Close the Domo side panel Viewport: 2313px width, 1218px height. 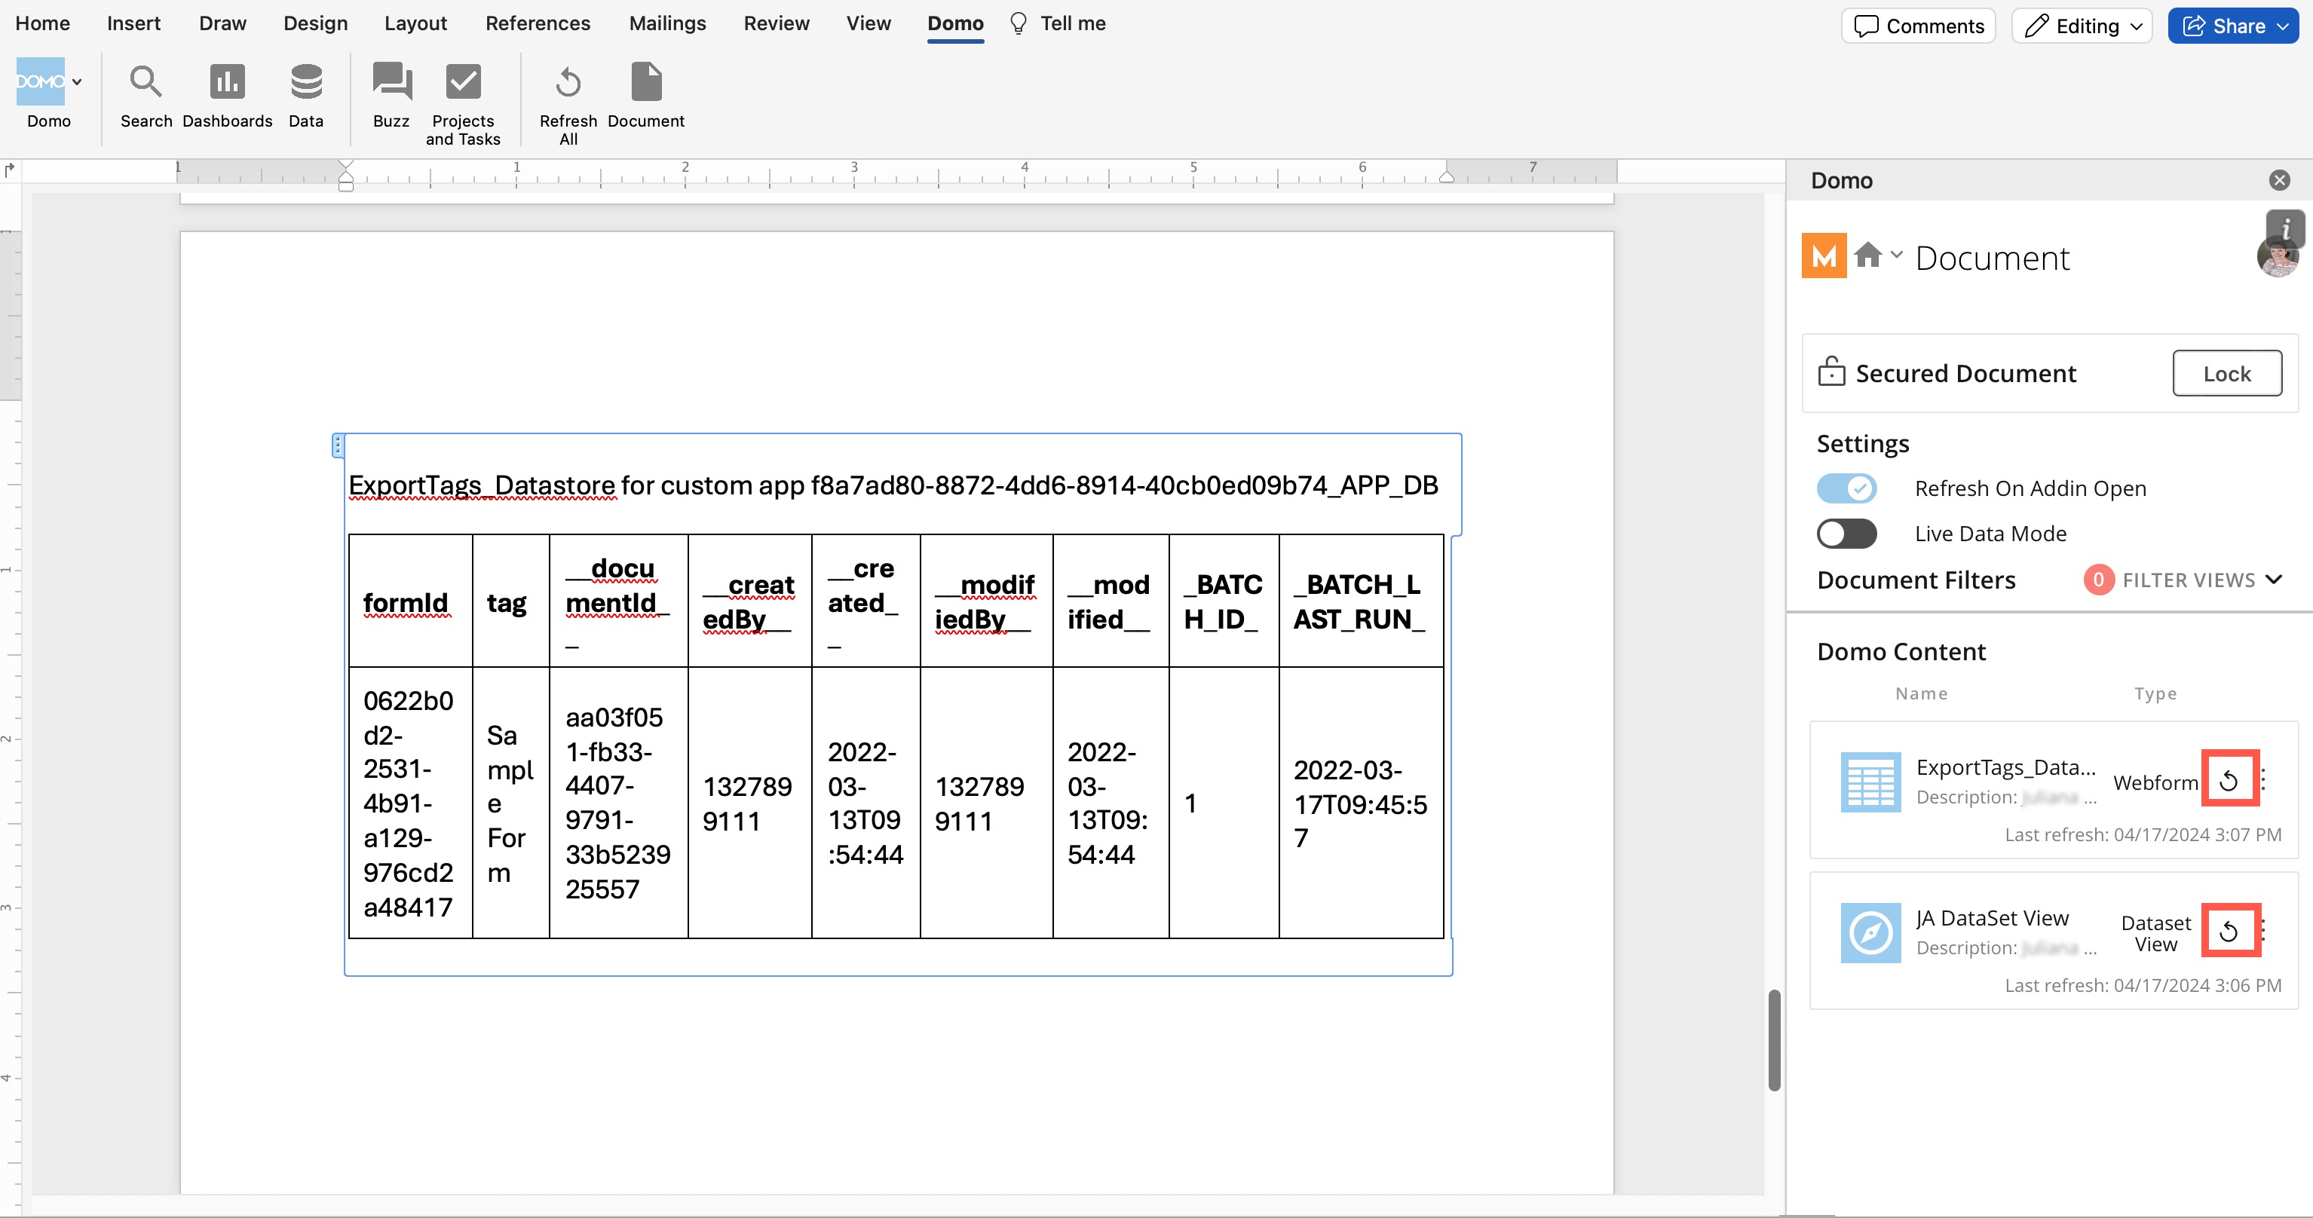2280,179
